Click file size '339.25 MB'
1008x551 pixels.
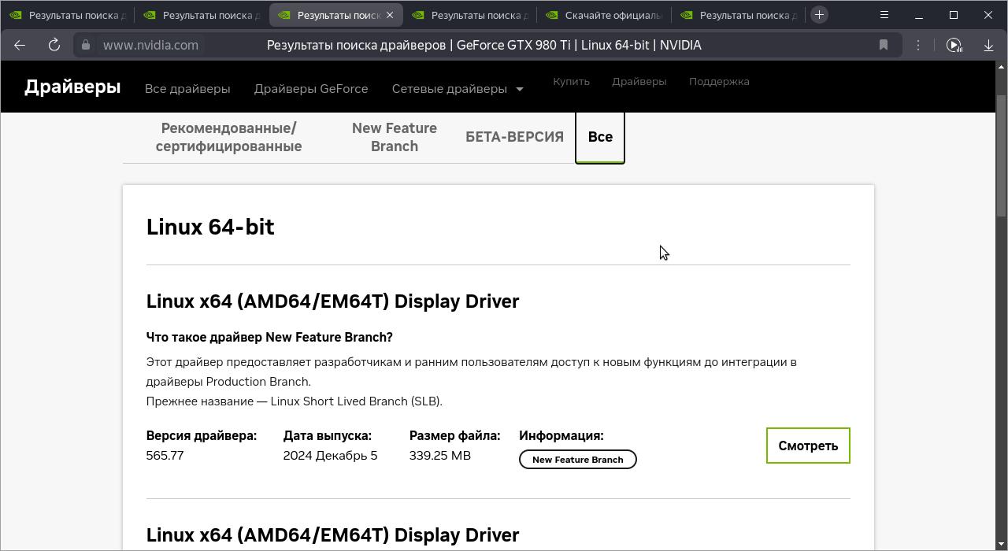pyautogui.click(x=439, y=456)
